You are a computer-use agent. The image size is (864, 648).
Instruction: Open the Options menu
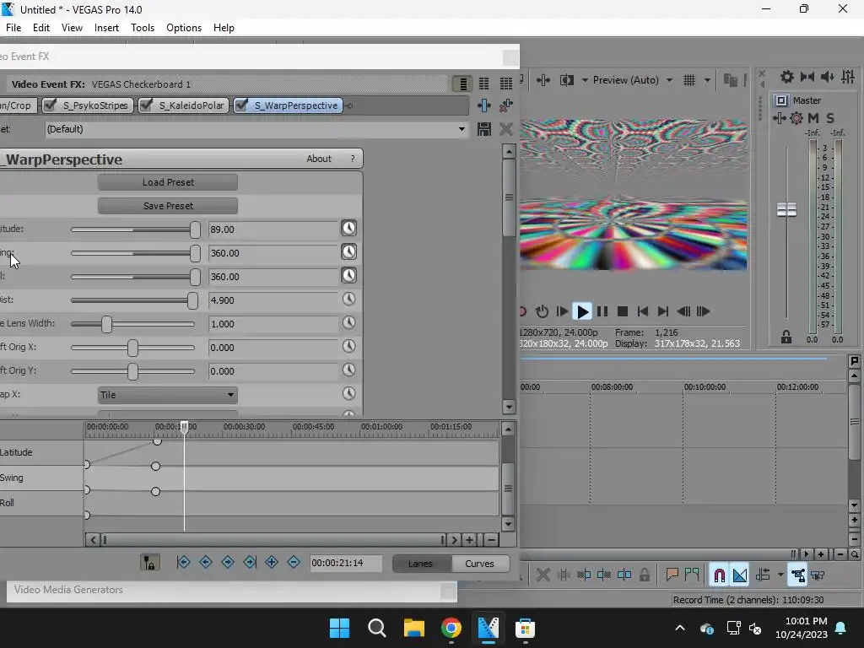183,28
